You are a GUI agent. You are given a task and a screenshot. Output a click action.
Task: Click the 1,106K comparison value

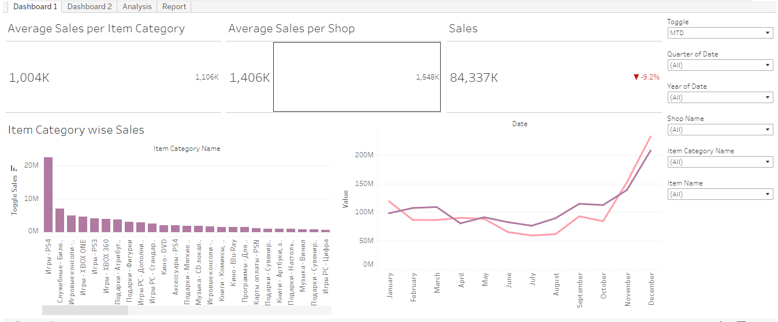(207, 77)
